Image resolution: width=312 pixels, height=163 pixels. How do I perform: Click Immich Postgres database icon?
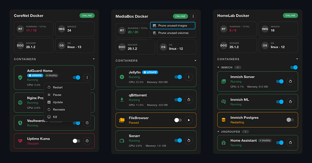pyautogui.click(x=223, y=120)
